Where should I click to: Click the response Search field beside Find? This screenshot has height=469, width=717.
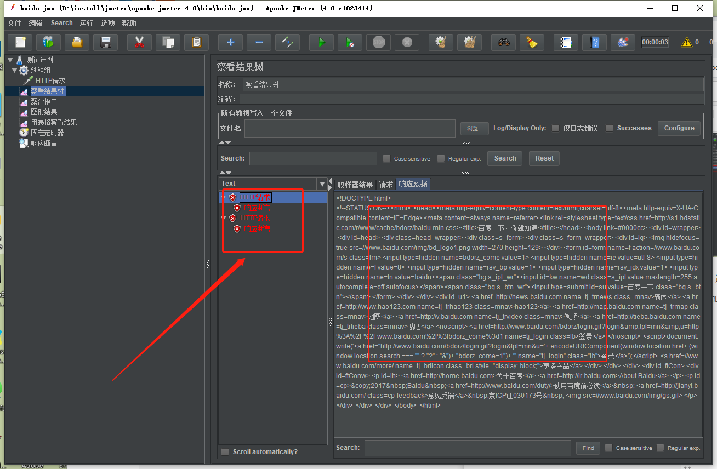[468, 448]
